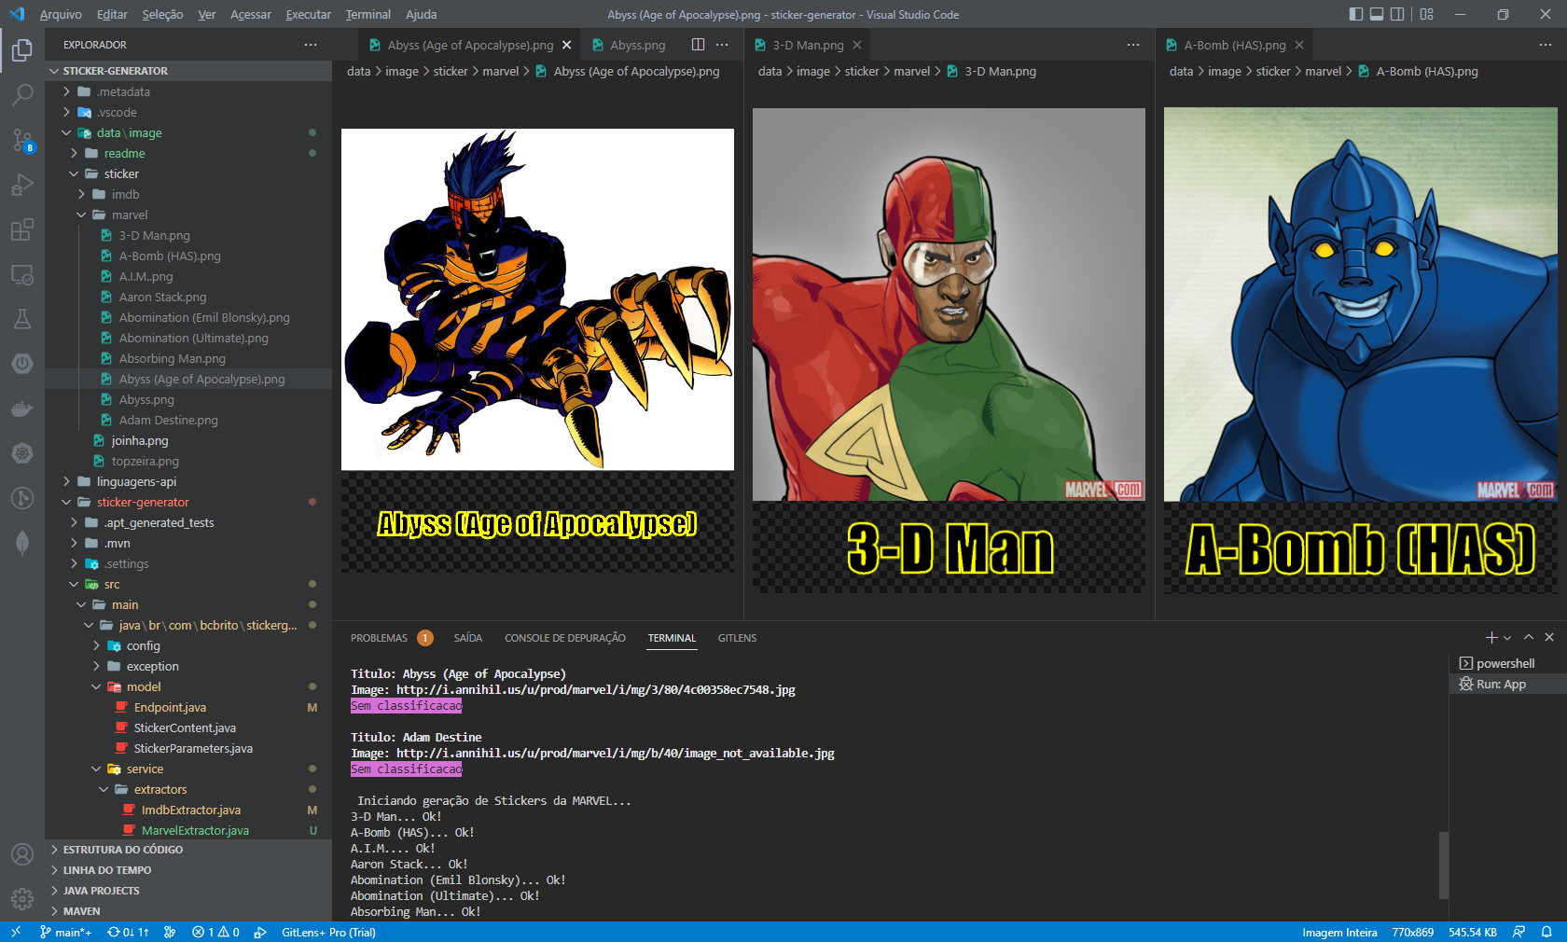The image size is (1567, 942).
Task: Open errors and warnings count in status bar
Action: click(215, 932)
